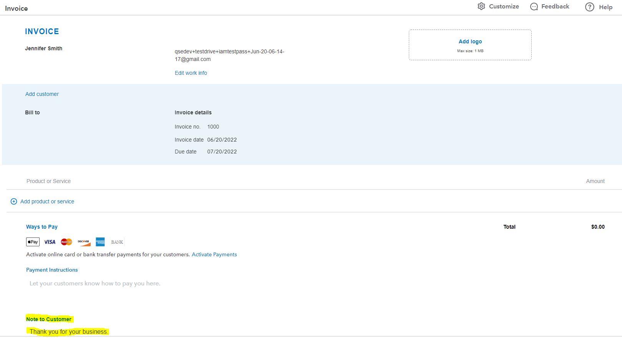Edit the invoice number 1000 field
The height and width of the screenshot is (338, 622).
pyautogui.click(x=213, y=127)
